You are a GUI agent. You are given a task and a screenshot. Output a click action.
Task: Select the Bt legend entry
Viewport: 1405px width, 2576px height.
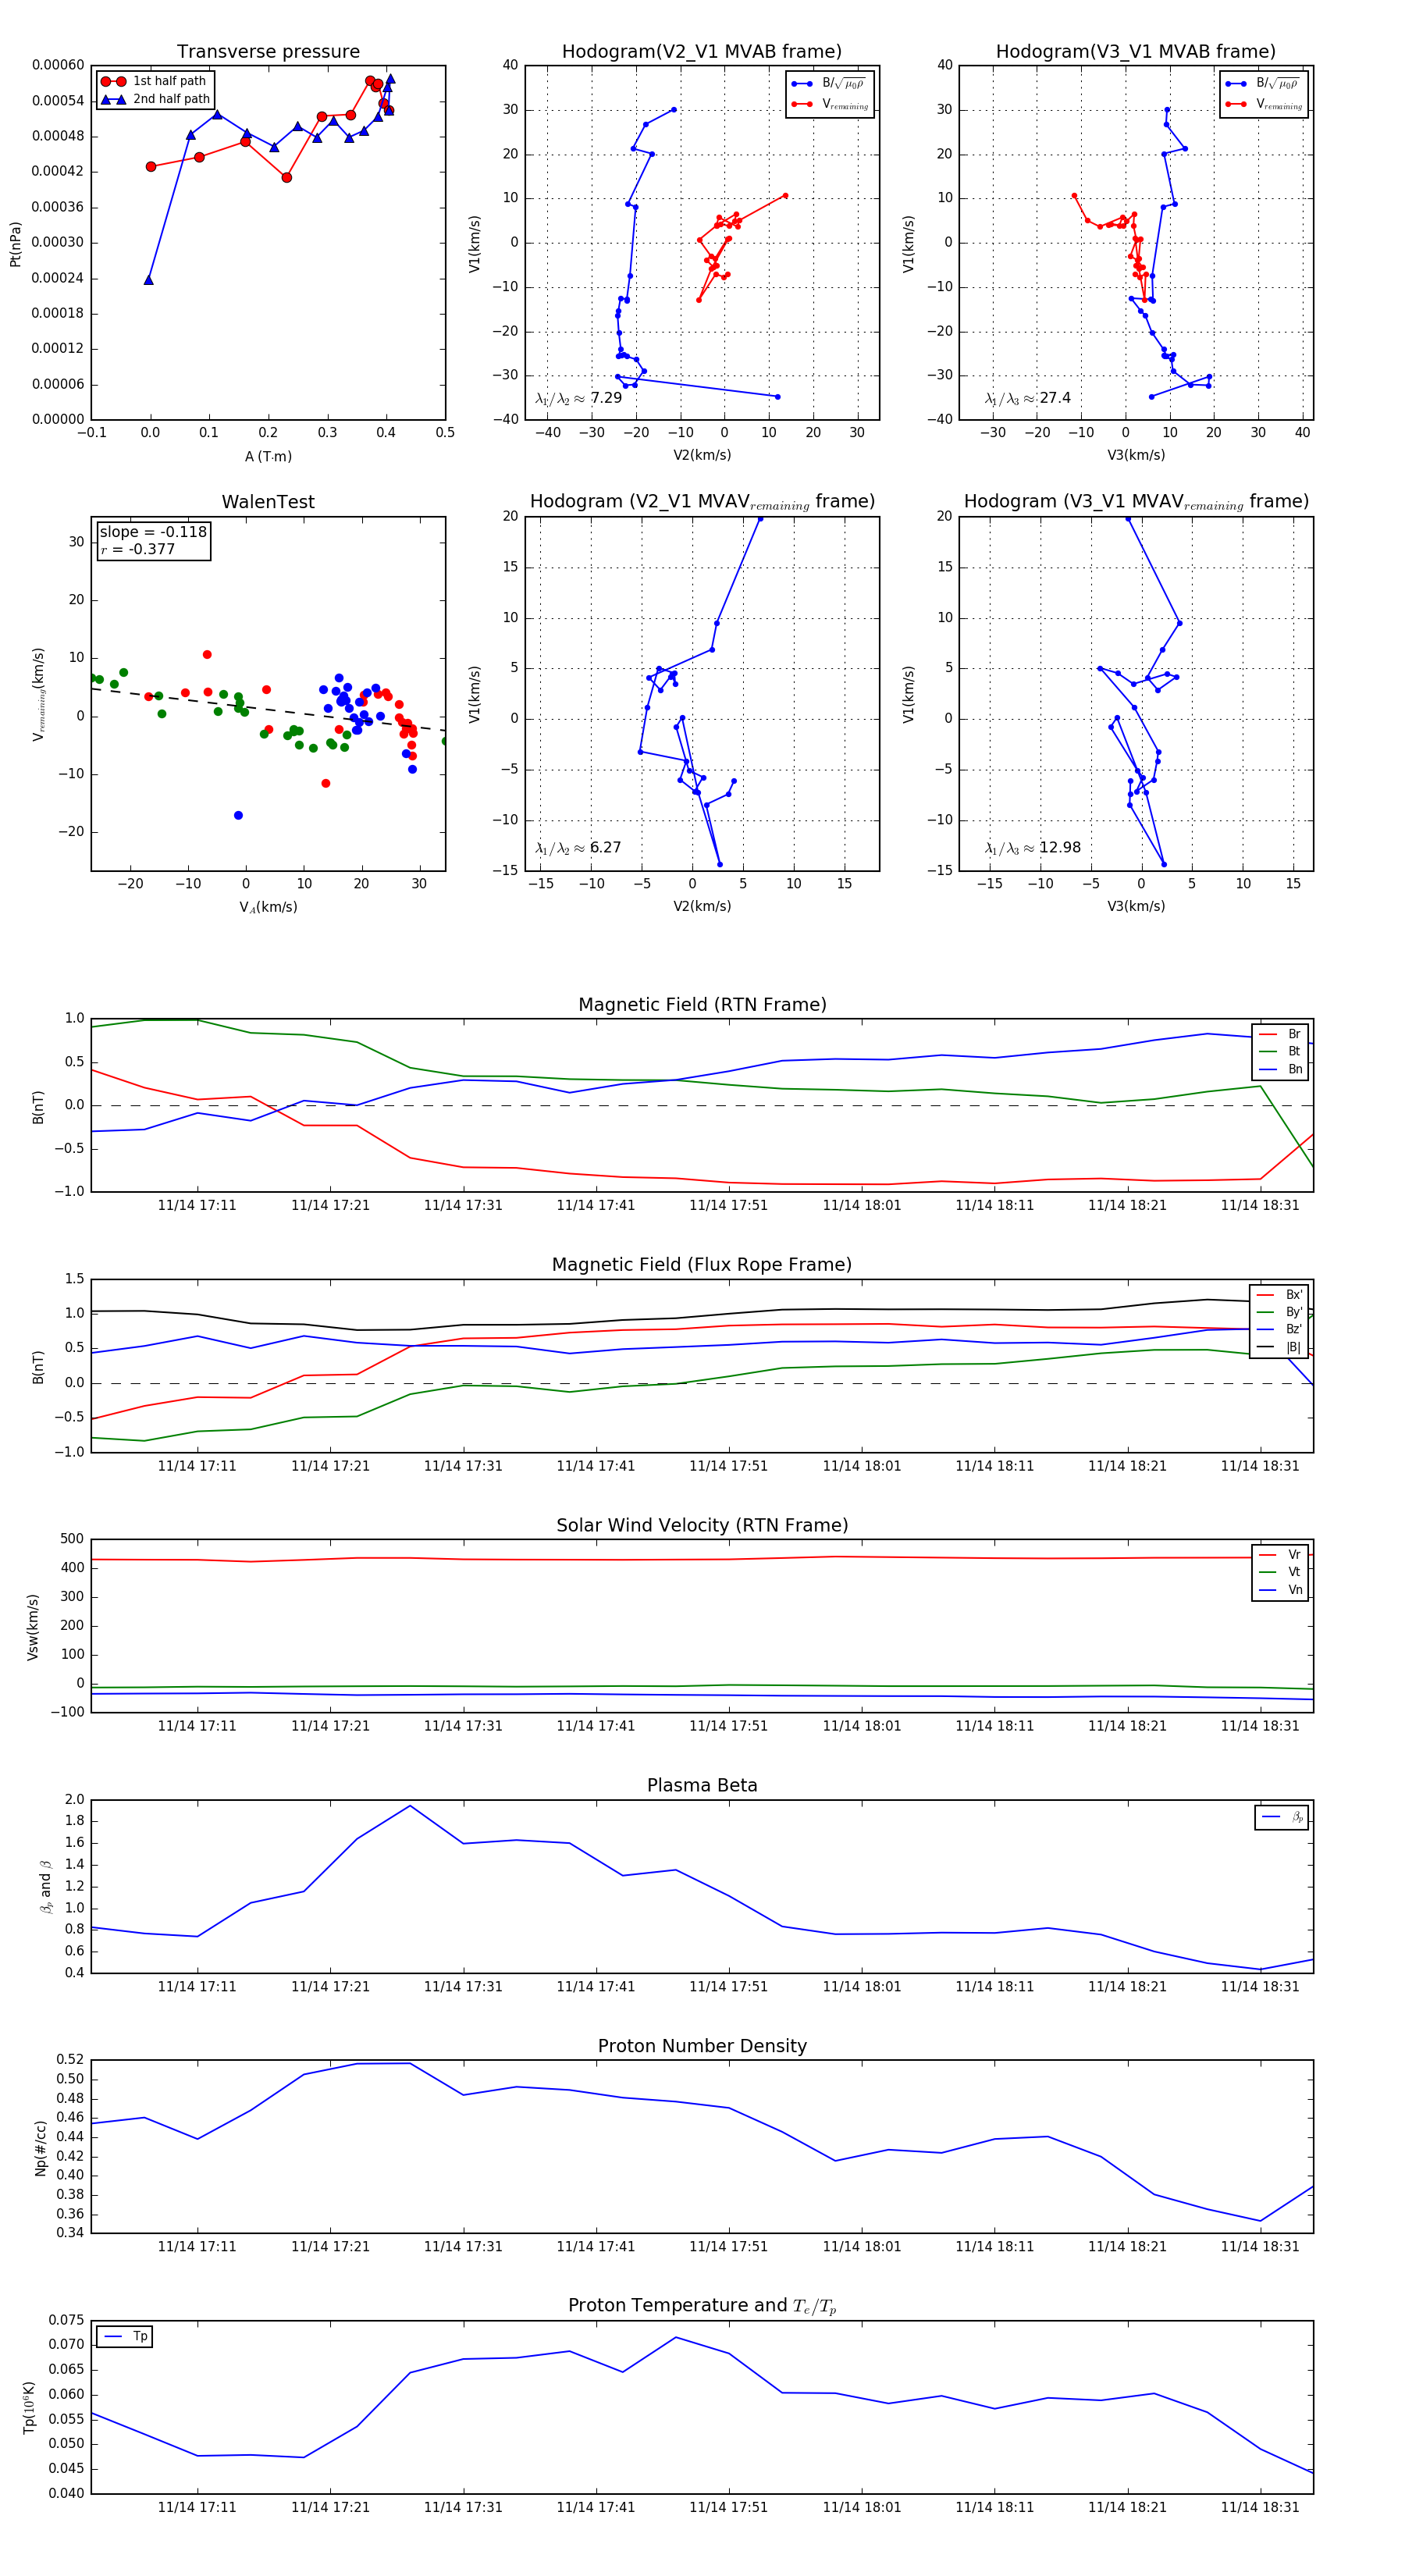click(1280, 1051)
